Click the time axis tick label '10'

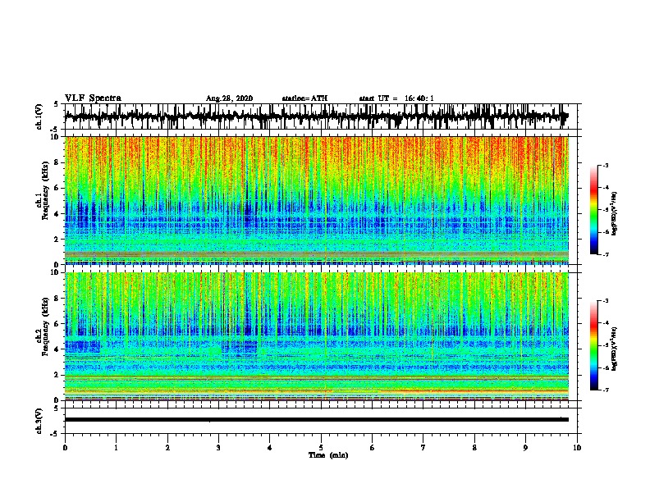pos(577,448)
